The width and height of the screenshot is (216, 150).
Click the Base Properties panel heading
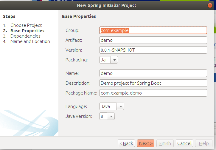pyautogui.click(x=79, y=16)
